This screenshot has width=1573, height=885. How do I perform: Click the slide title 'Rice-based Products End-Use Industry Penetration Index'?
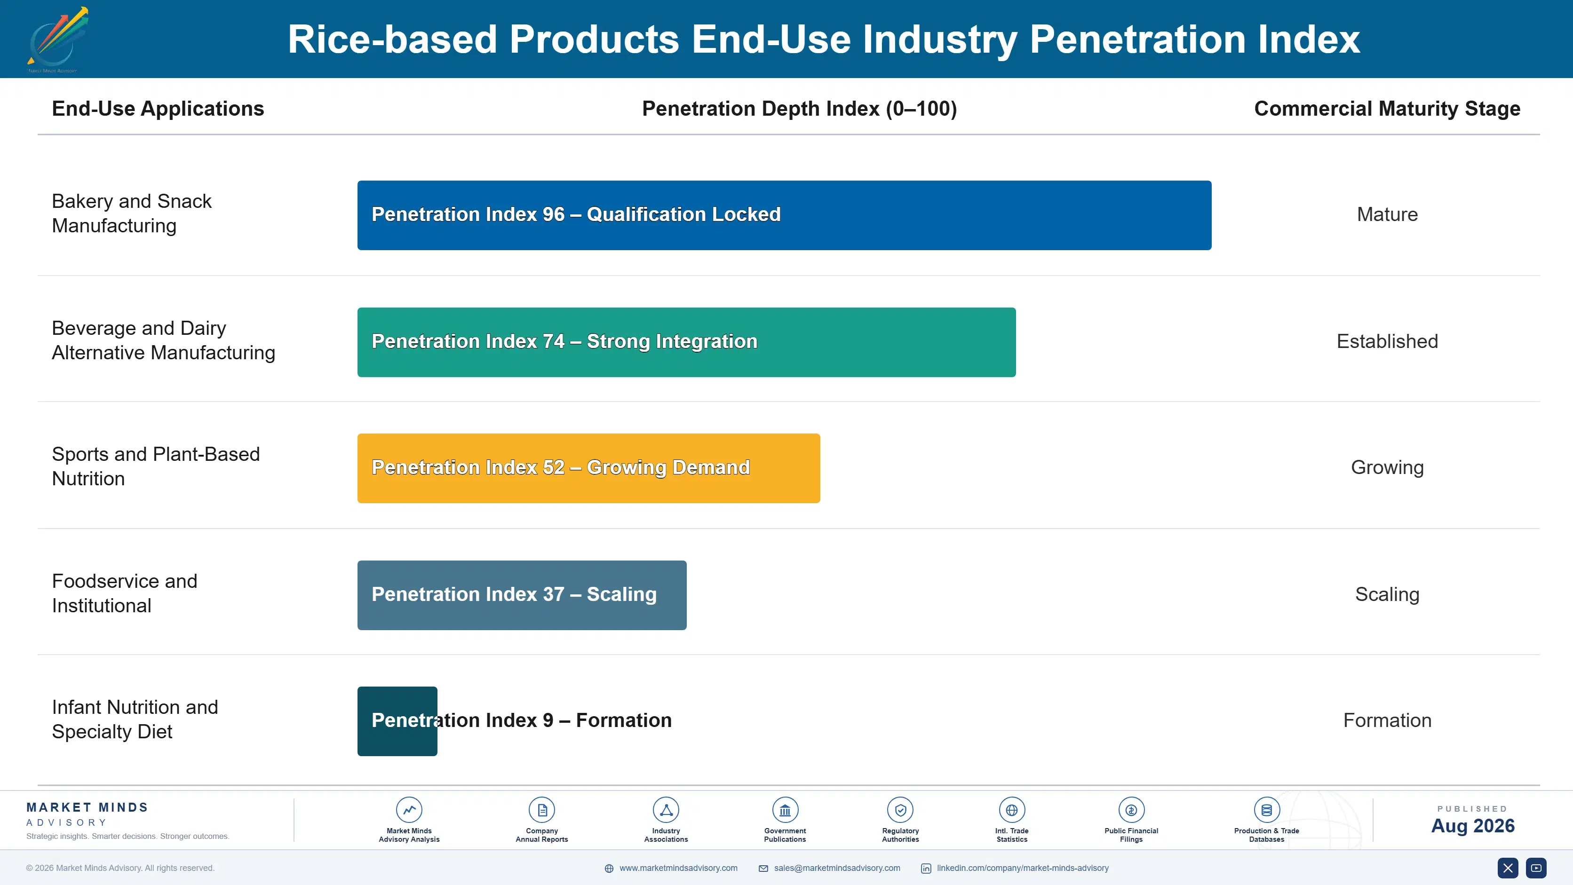pyautogui.click(x=824, y=39)
